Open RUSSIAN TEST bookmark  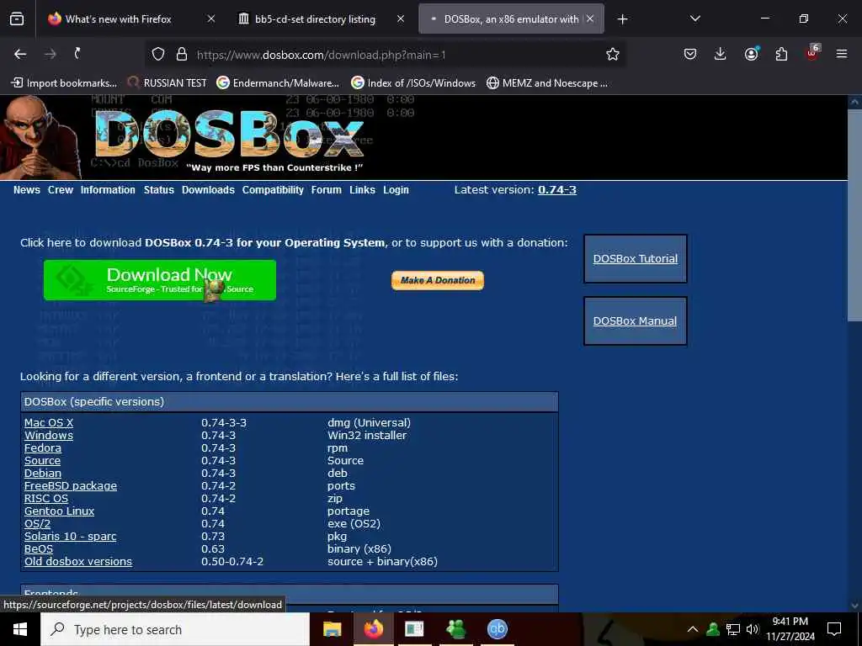[167, 83]
